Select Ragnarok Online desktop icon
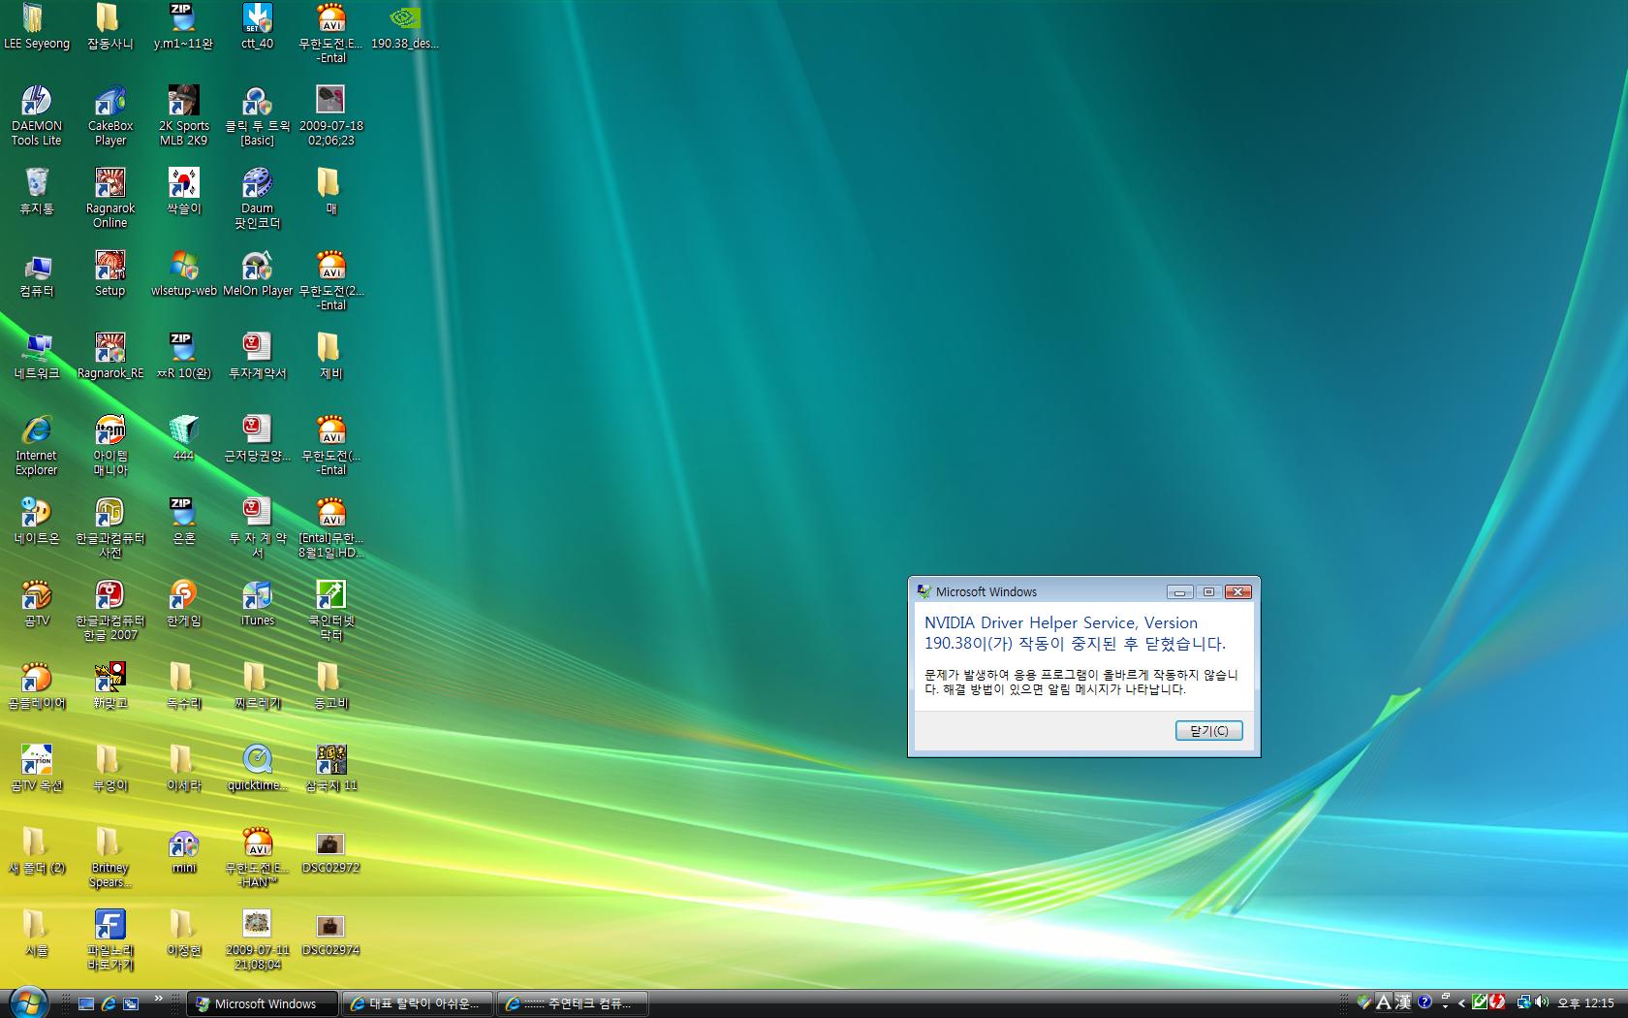Screen dimensions: 1628x1018 click(x=110, y=197)
